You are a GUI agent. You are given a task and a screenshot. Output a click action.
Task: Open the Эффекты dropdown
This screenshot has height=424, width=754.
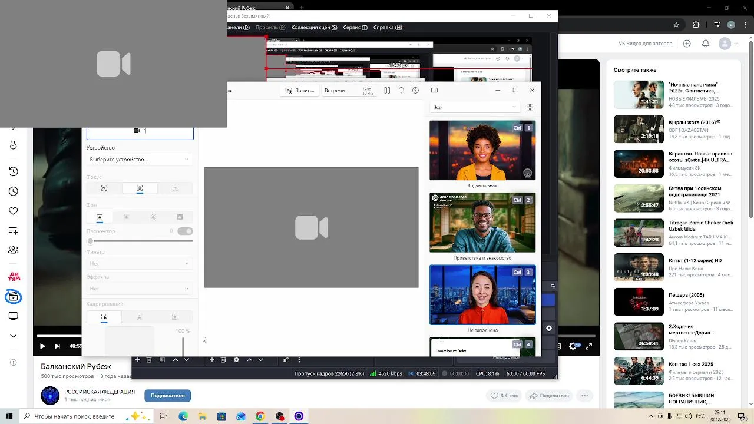pos(140,289)
